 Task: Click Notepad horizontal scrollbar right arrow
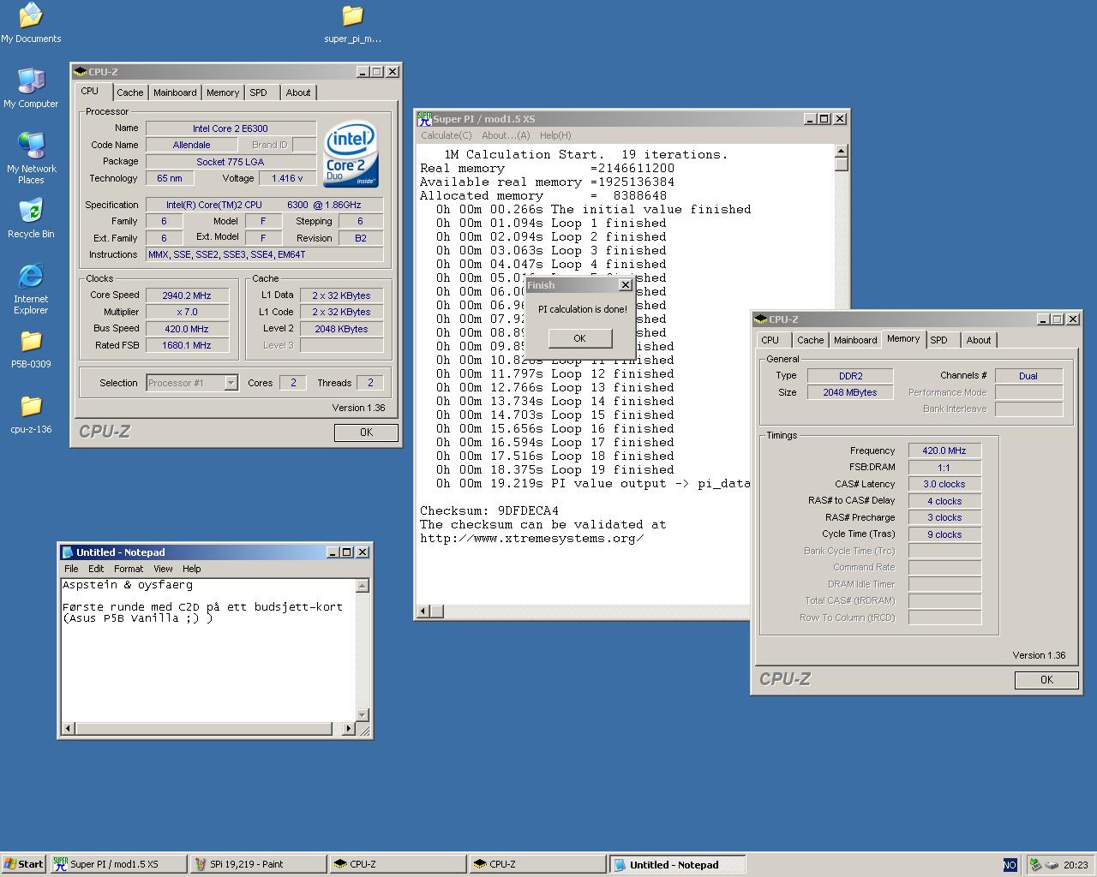click(x=348, y=729)
